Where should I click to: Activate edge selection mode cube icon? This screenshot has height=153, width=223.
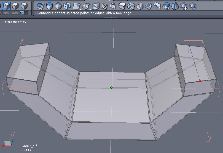tap(6, 6)
